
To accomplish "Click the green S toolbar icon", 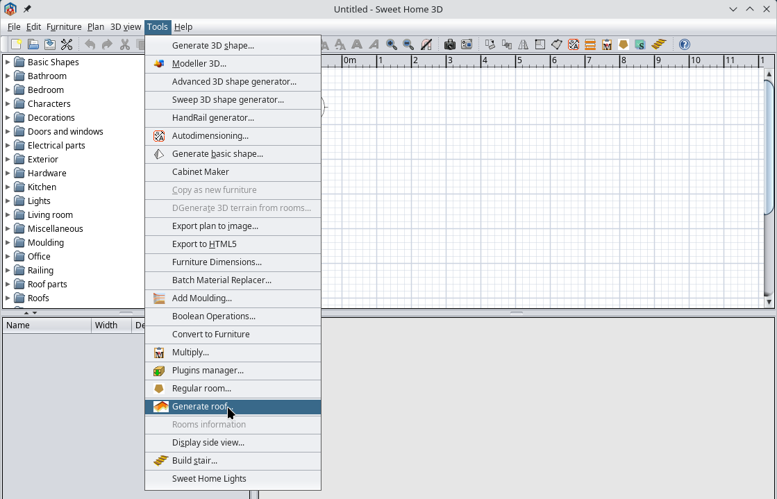I will [x=640, y=44].
